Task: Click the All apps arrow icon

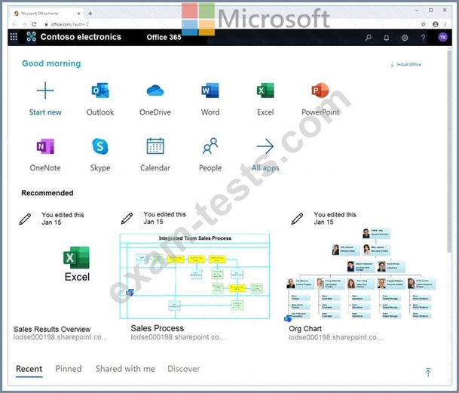Action: pyautogui.click(x=265, y=146)
